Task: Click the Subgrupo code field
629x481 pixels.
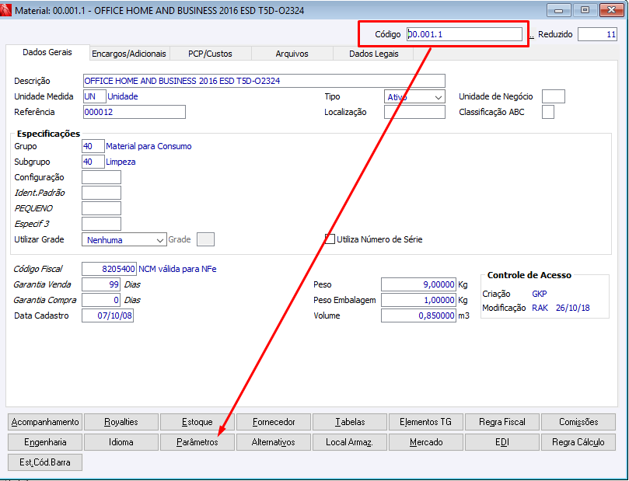Action: click(93, 162)
